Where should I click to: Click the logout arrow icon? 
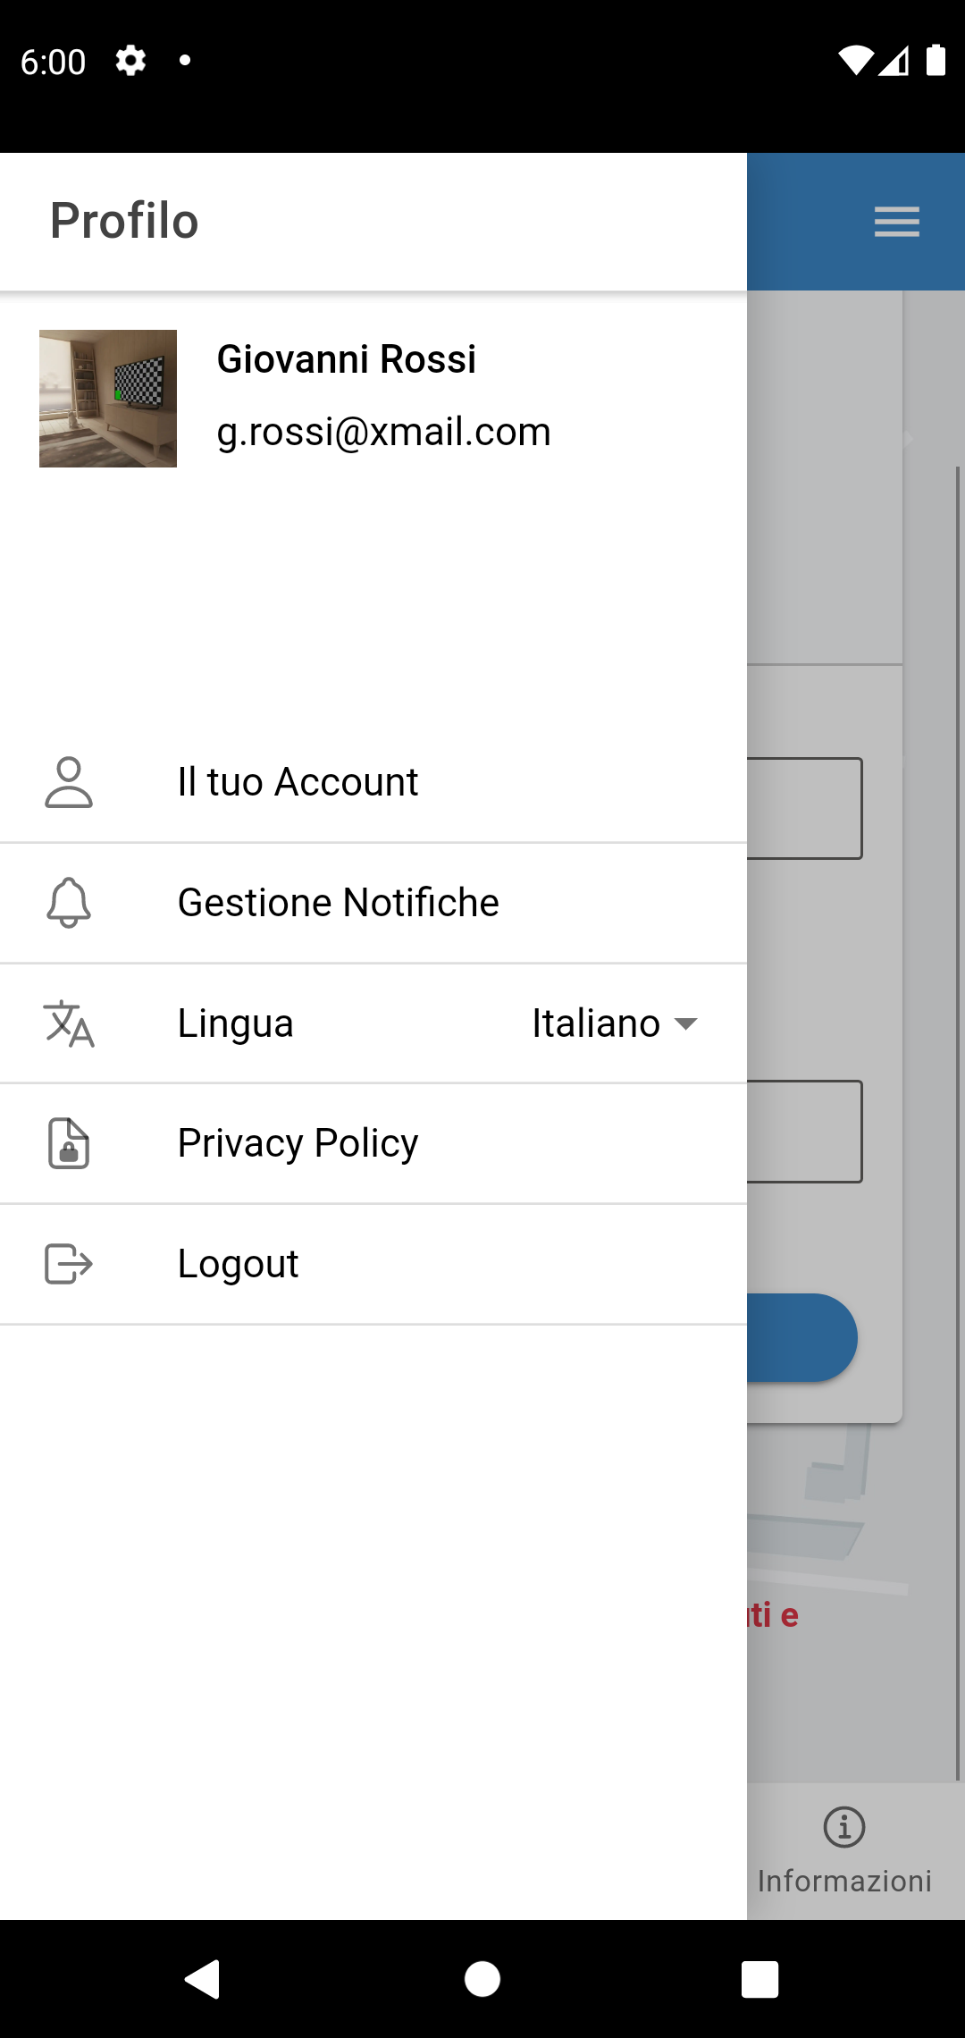pos(69,1264)
